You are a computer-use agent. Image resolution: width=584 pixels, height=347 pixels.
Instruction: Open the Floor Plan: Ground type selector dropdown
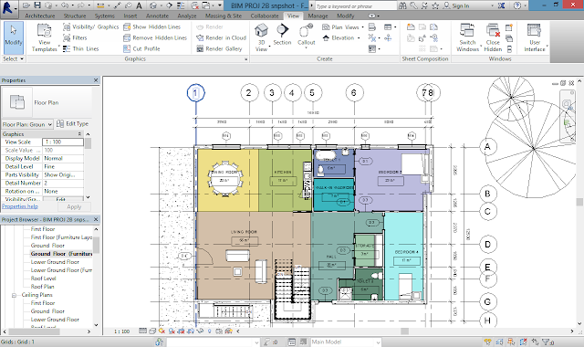coord(50,124)
